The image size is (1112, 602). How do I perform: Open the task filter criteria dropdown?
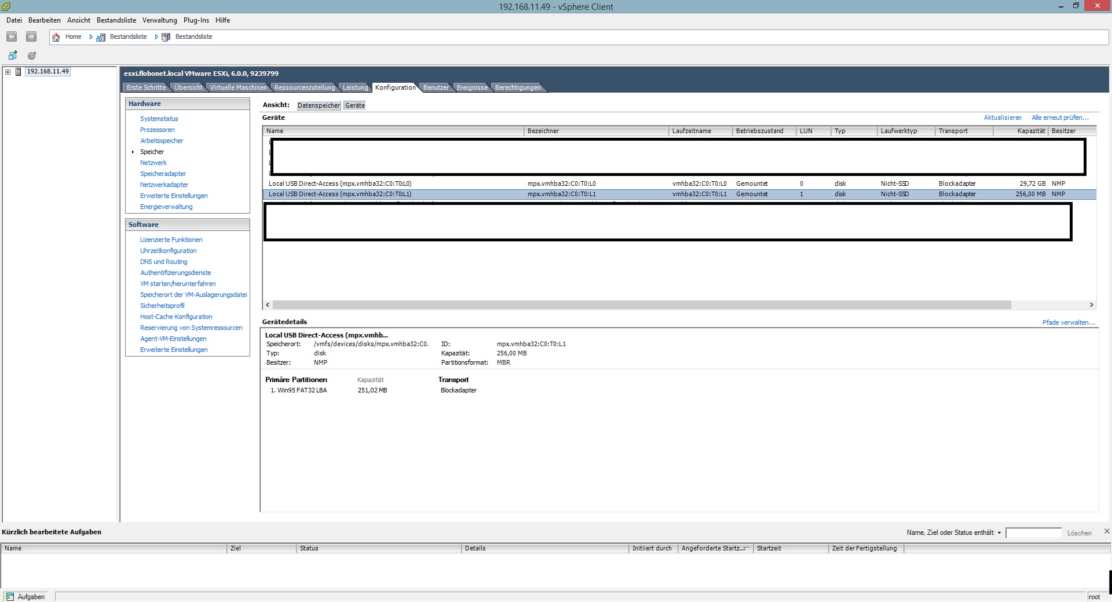pyautogui.click(x=999, y=533)
